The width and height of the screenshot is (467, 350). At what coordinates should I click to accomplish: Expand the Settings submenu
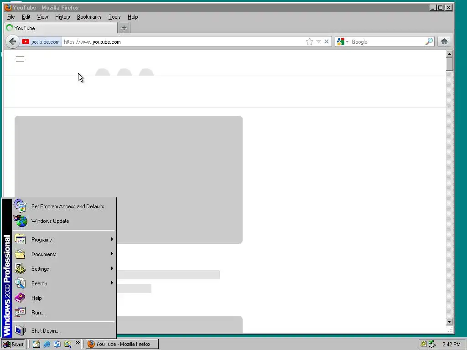click(64, 269)
